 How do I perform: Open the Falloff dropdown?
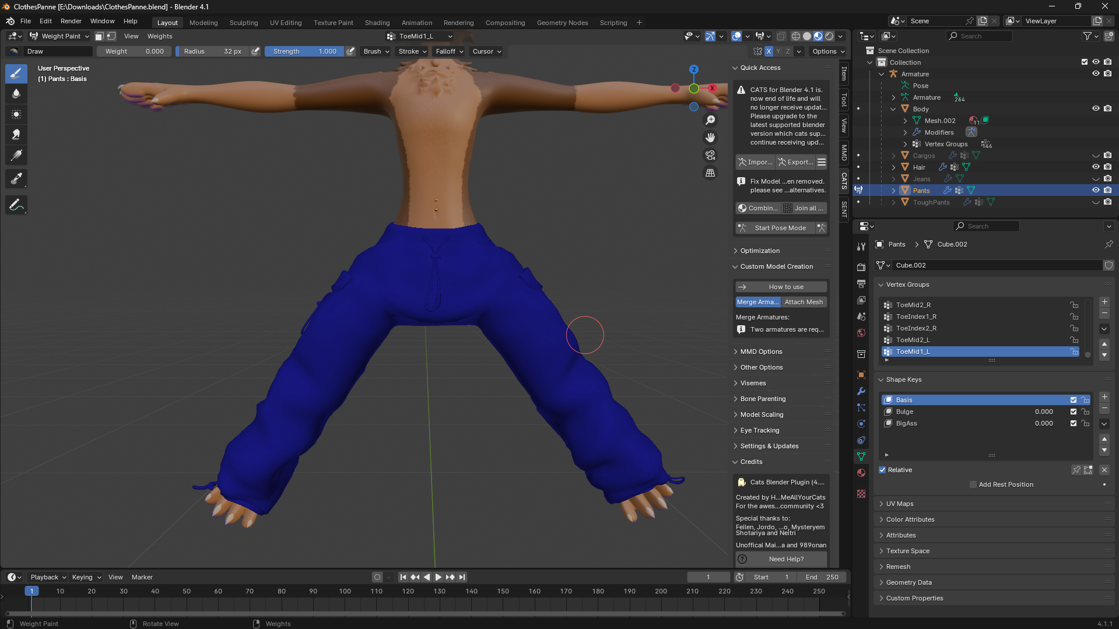pyautogui.click(x=449, y=51)
